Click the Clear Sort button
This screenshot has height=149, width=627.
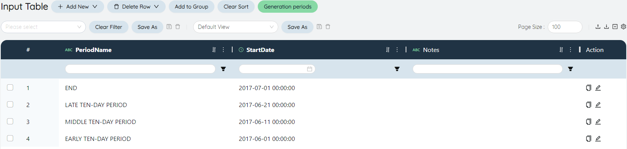(x=236, y=7)
